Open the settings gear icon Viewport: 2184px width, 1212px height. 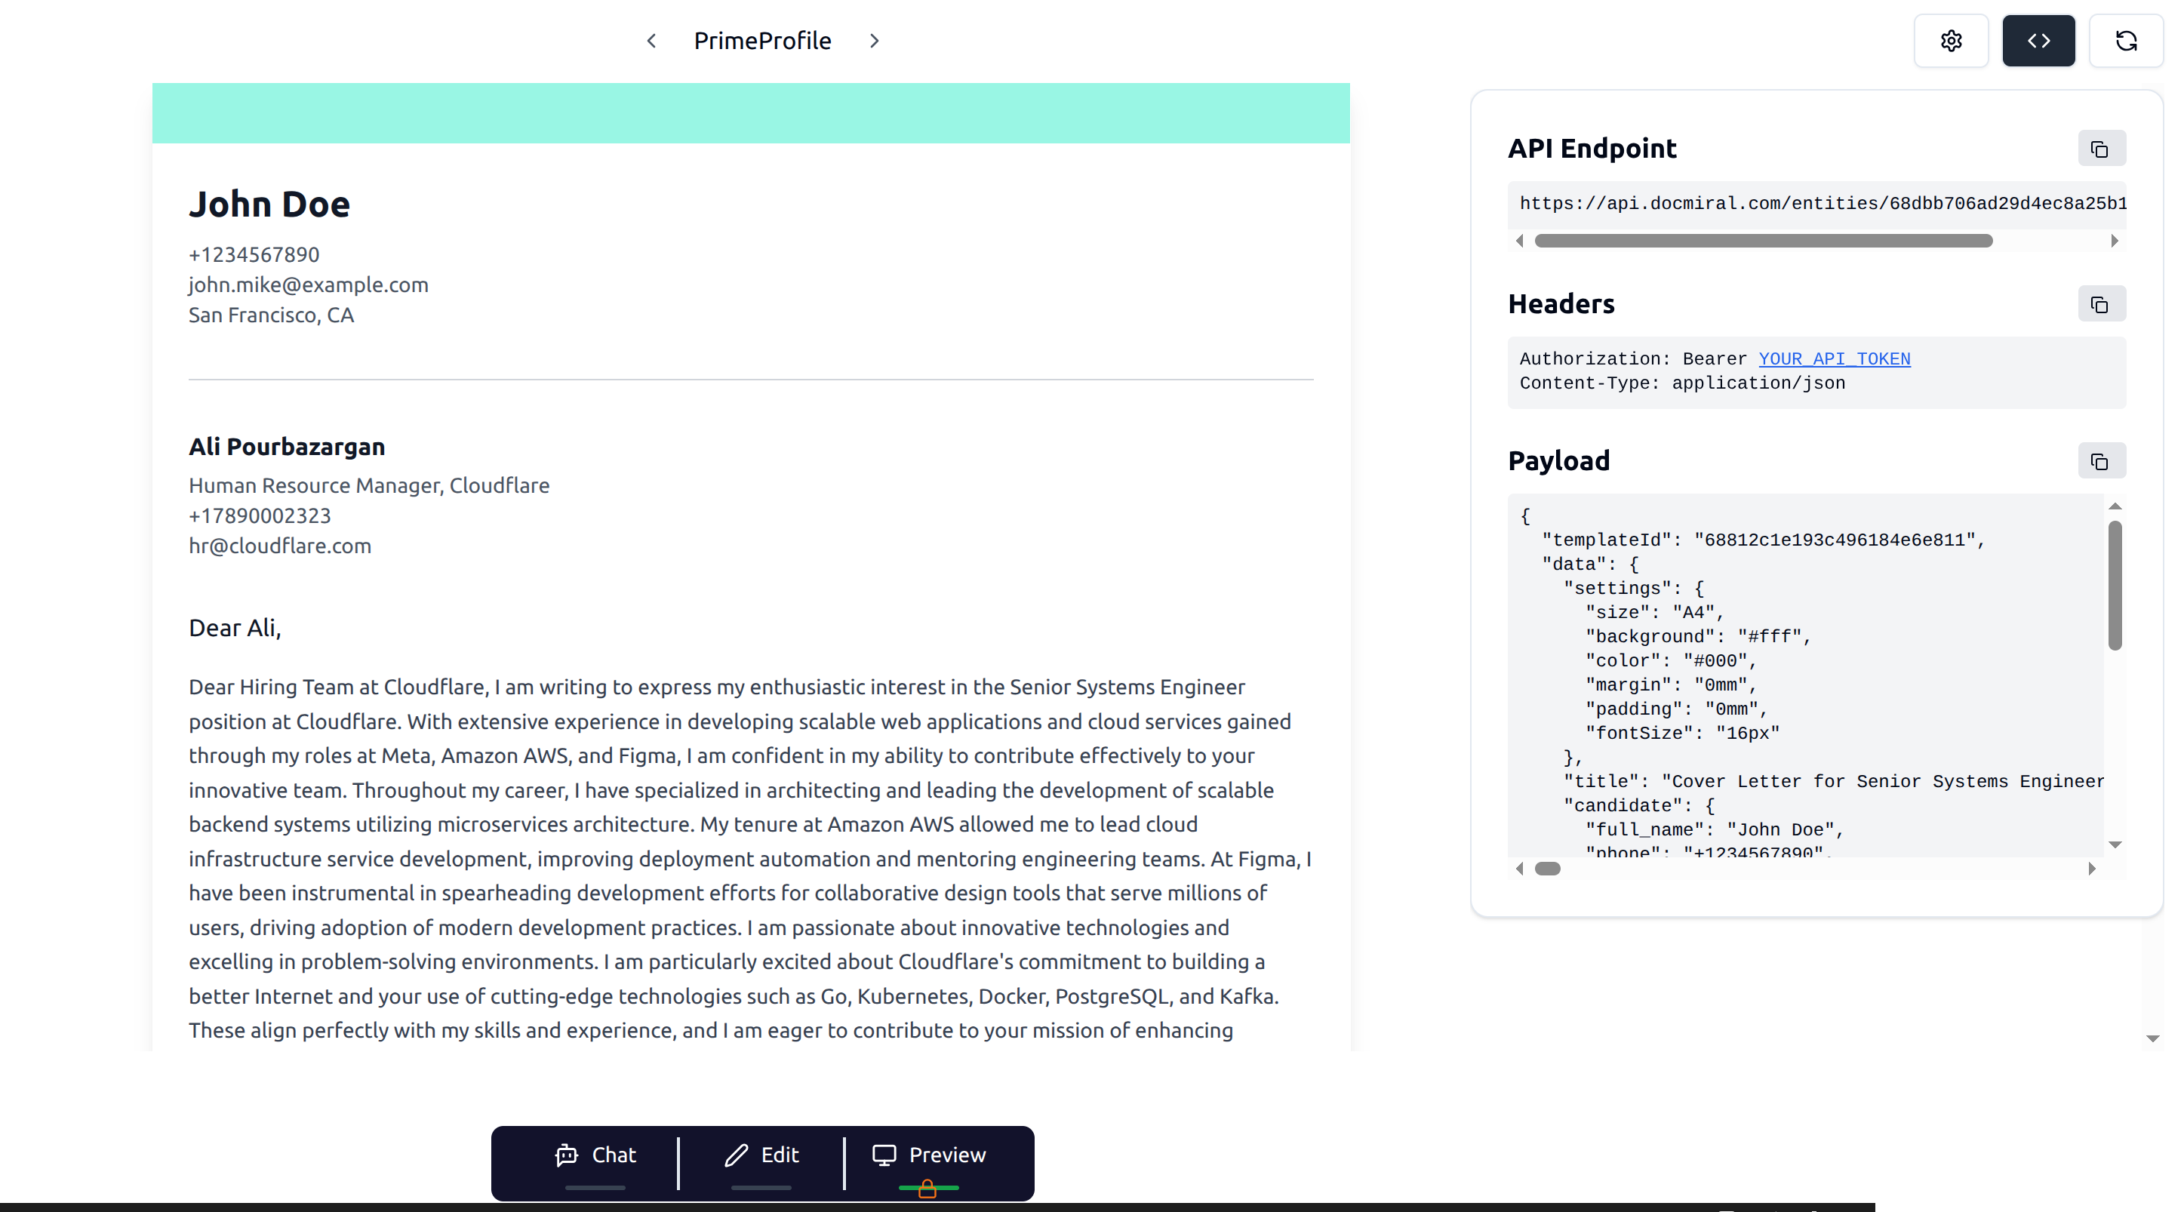(1951, 41)
